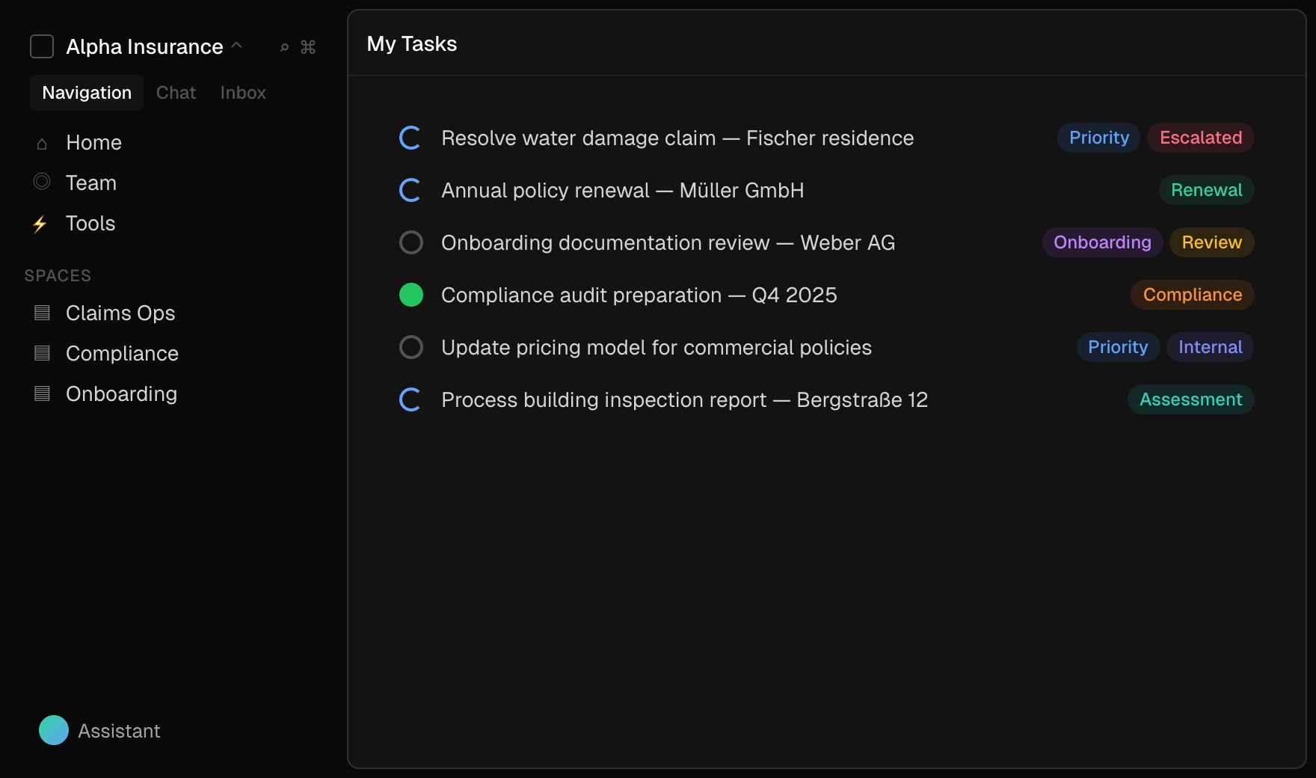Image resolution: width=1316 pixels, height=778 pixels.
Task: Toggle status circle on water damage claim task
Action: tap(410, 138)
